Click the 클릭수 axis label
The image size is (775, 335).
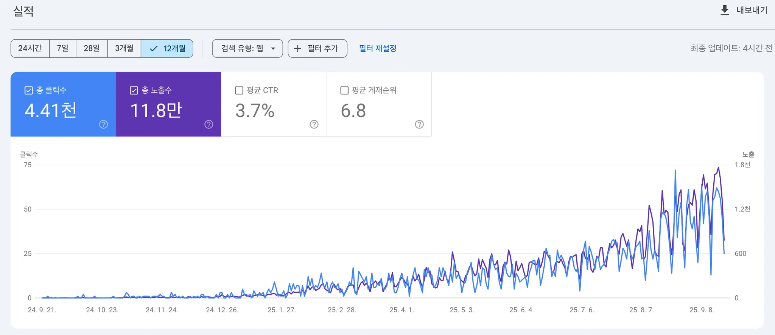pos(29,154)
